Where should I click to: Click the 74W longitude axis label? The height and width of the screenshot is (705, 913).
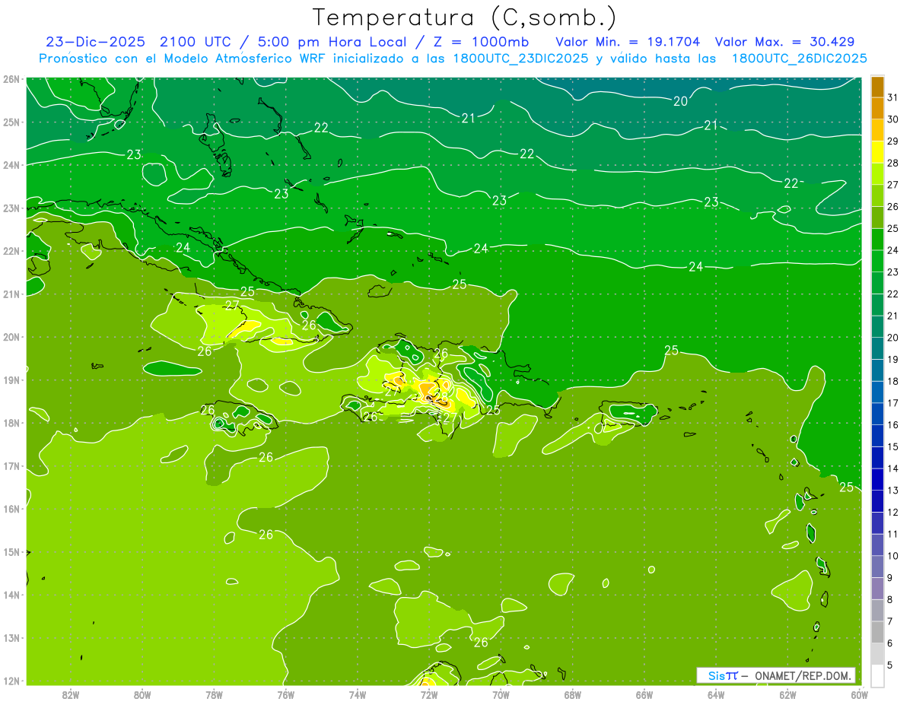click(x=358, y=694)
